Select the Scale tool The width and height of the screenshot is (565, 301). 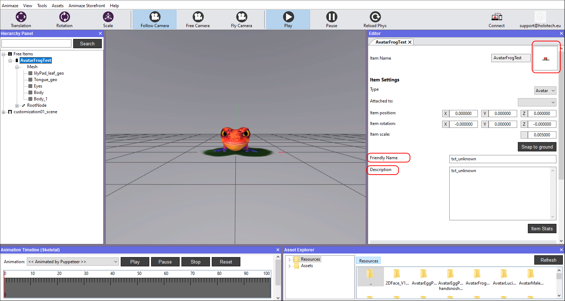click(x=108, y=20)
